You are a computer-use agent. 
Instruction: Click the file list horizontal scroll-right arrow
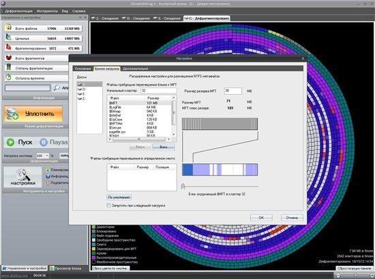169,139
